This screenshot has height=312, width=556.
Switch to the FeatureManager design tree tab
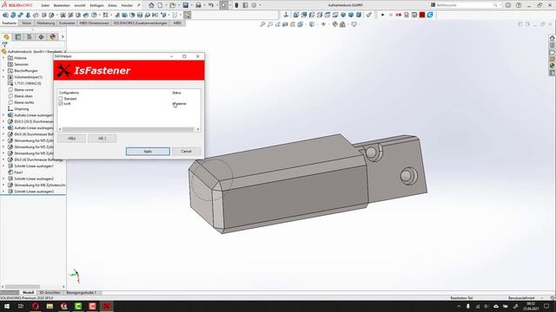click(6, 36)
